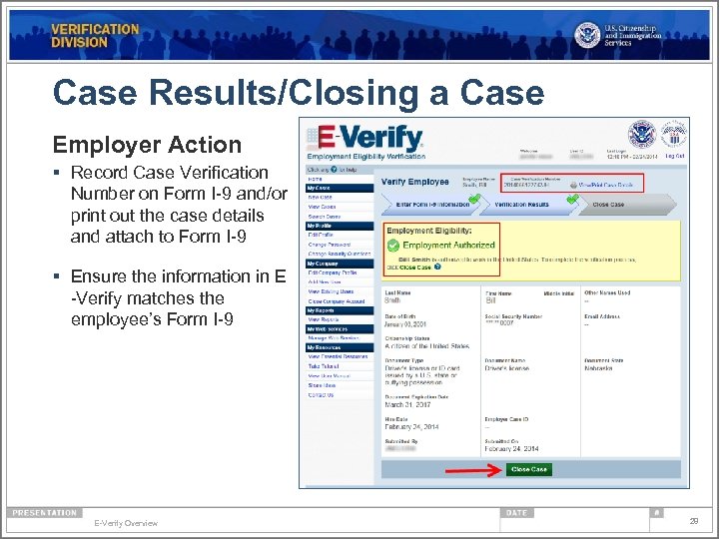Select Take Tutorial in sidebar

[x=324, y=366]
